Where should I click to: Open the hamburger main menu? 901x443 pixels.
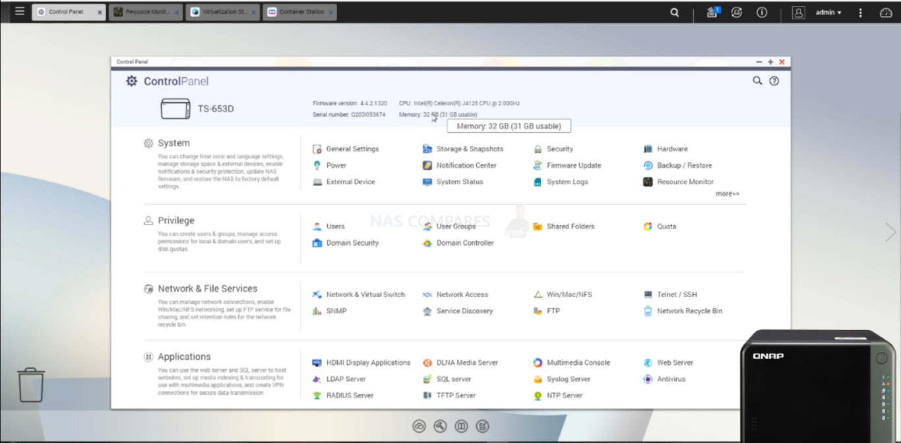[x=20, y=11]
